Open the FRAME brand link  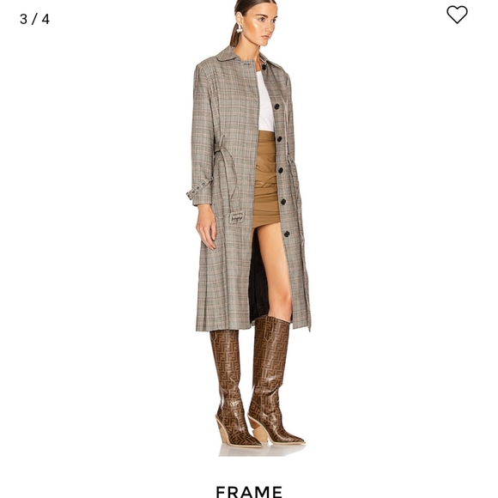(x=249, y=491)
